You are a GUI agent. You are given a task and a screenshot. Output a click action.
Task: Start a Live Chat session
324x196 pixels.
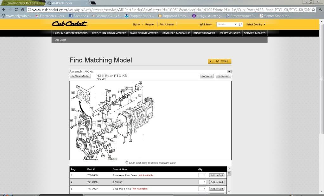pyautogui.click(x=219, y=61)
